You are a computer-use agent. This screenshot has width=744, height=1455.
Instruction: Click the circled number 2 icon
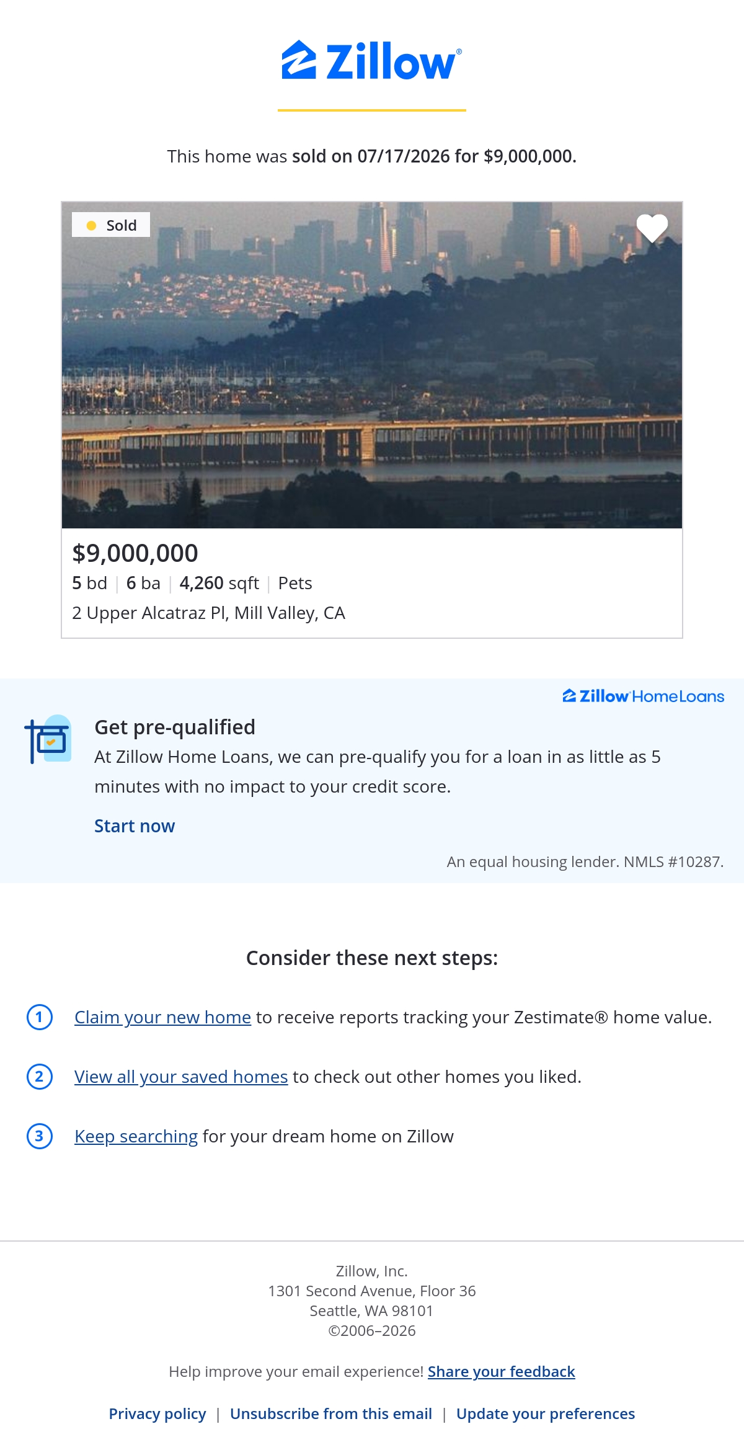pyautogui.click(x=40, y=1077)
